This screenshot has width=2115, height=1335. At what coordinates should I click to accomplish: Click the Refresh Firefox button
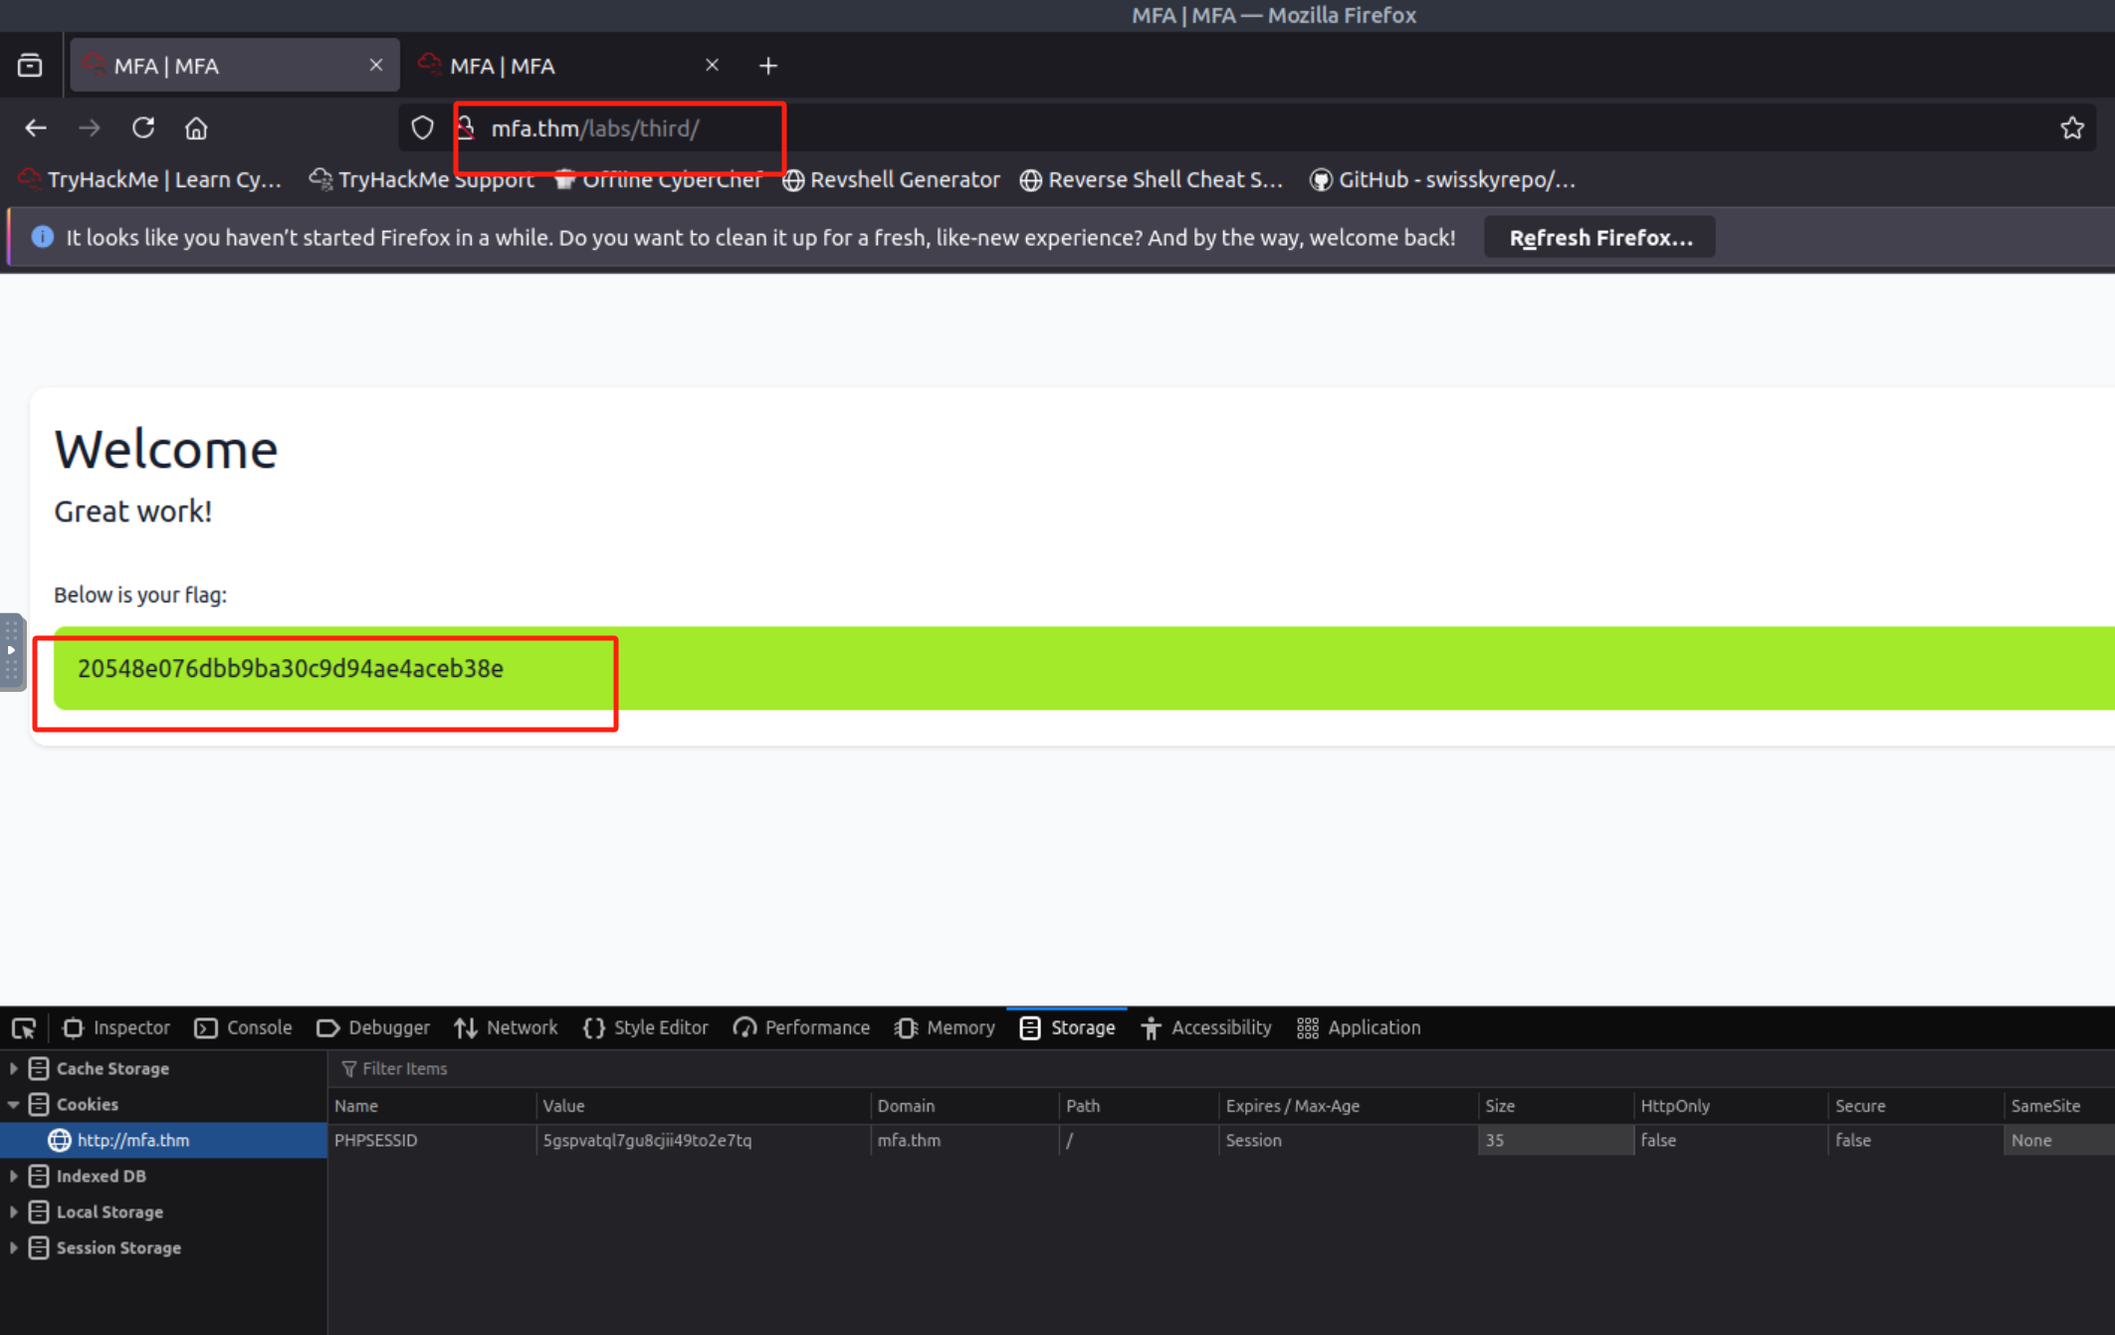click(1599, 238)
